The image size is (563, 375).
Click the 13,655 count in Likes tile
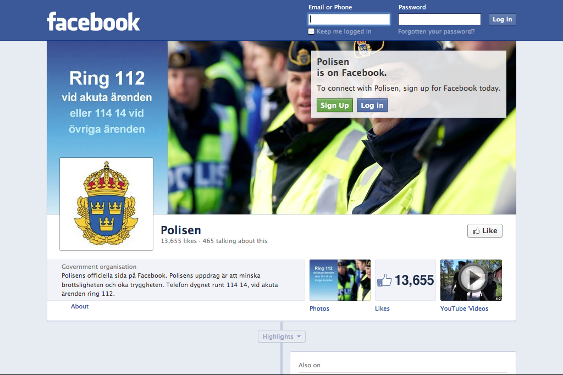click(415, 280)
